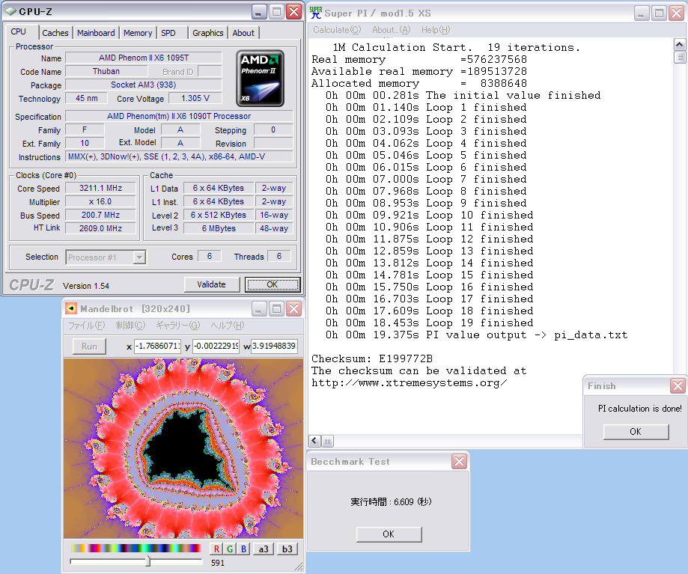Close the Finish dialog
The width and height of the screenshot is (688, 574).
click(678, 386)
